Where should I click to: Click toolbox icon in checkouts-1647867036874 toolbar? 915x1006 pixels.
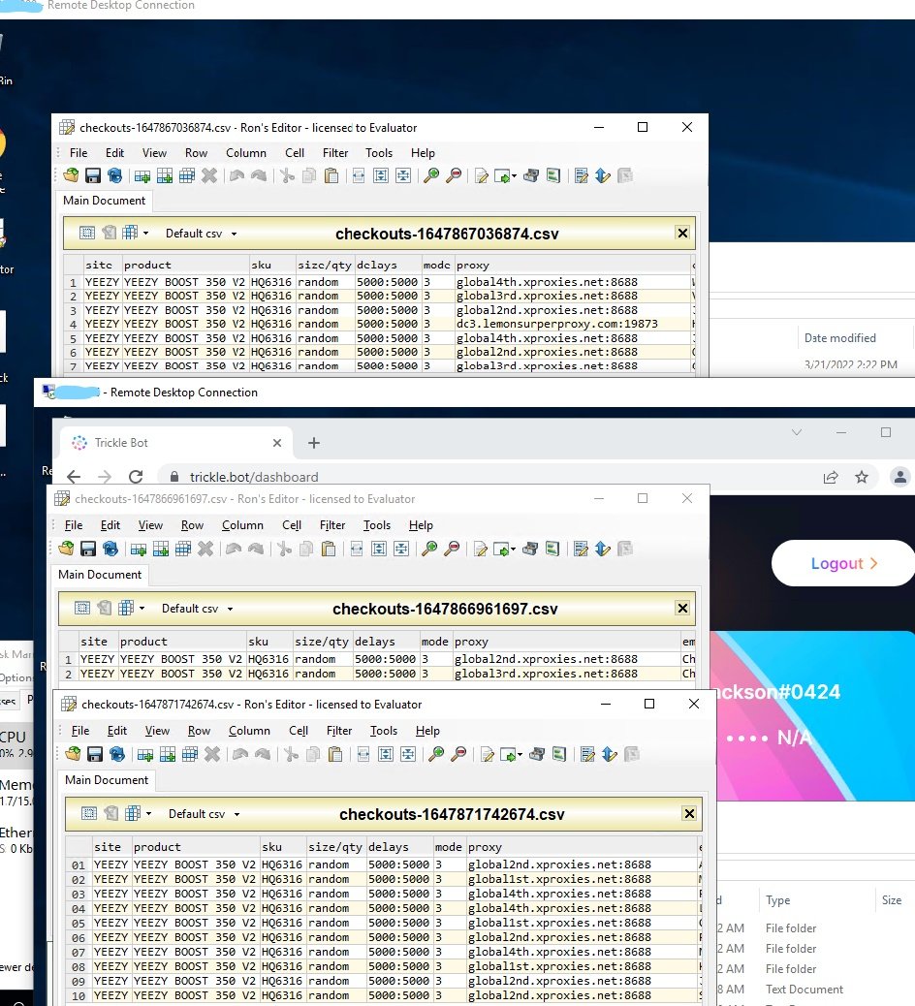pyautogui.click(x=531, y=175)
